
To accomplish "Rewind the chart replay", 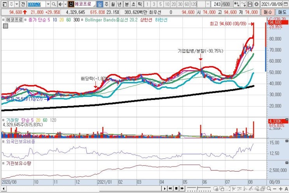I will tap(170, 189).
